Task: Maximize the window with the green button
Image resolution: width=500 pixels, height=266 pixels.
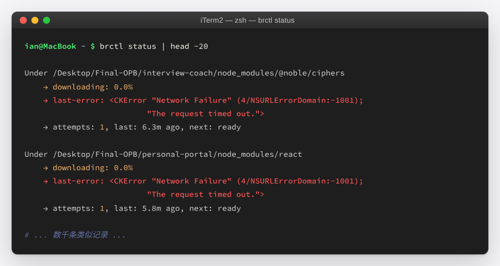Action: pyautogui.click(x=47, y=20)
